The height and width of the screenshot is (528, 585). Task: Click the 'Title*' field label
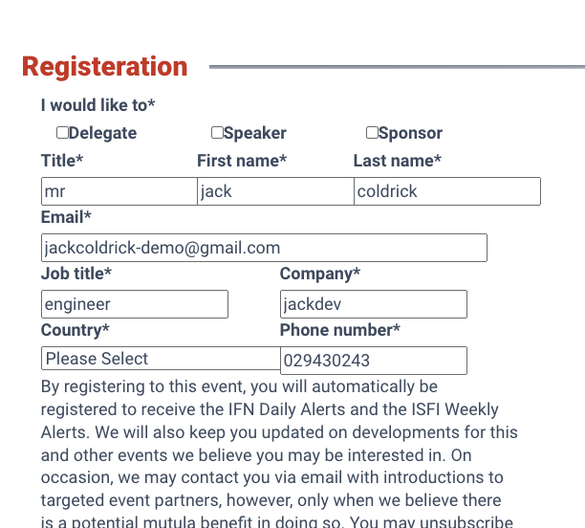pyautogui.click(x=62, y=161)
